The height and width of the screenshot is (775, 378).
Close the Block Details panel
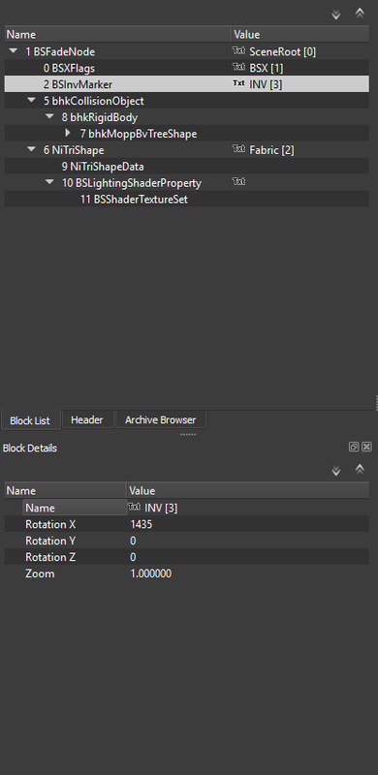click(x=366, y=447)
